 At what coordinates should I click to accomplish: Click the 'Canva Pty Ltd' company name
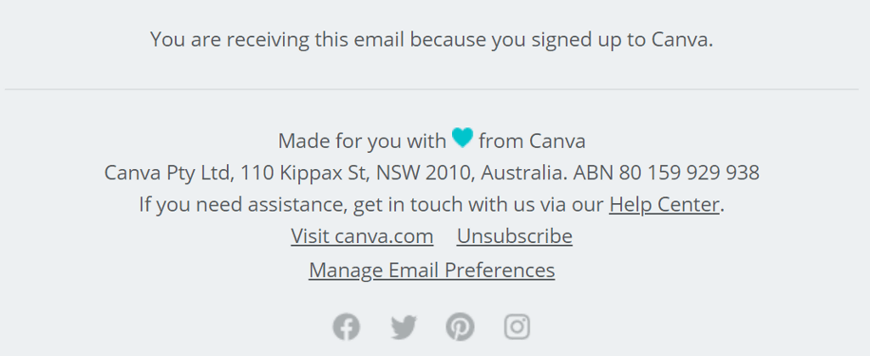(167, 173)
